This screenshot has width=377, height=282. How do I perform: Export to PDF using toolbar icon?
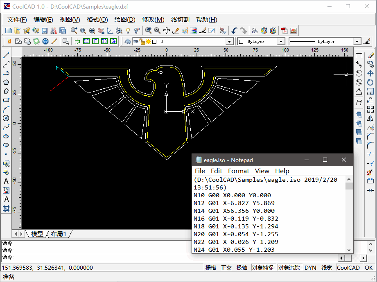click(284, 31)
